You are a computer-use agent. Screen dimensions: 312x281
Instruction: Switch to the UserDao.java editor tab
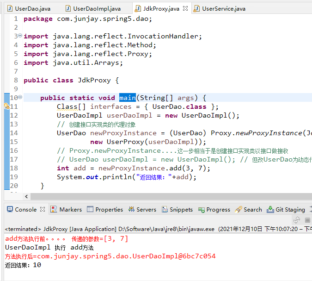point(29,9)
